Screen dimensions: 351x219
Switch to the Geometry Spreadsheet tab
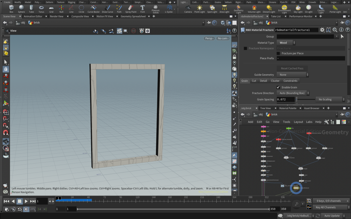point(133,16)
